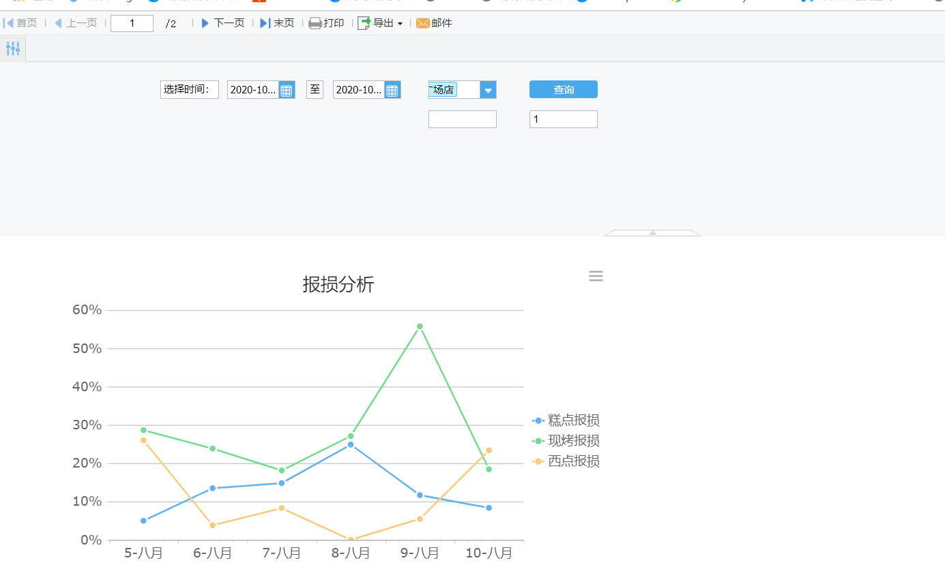This screenshot has width=945, height=582.
Task: Collapse the parameter panel via handle
Action: 652,233
